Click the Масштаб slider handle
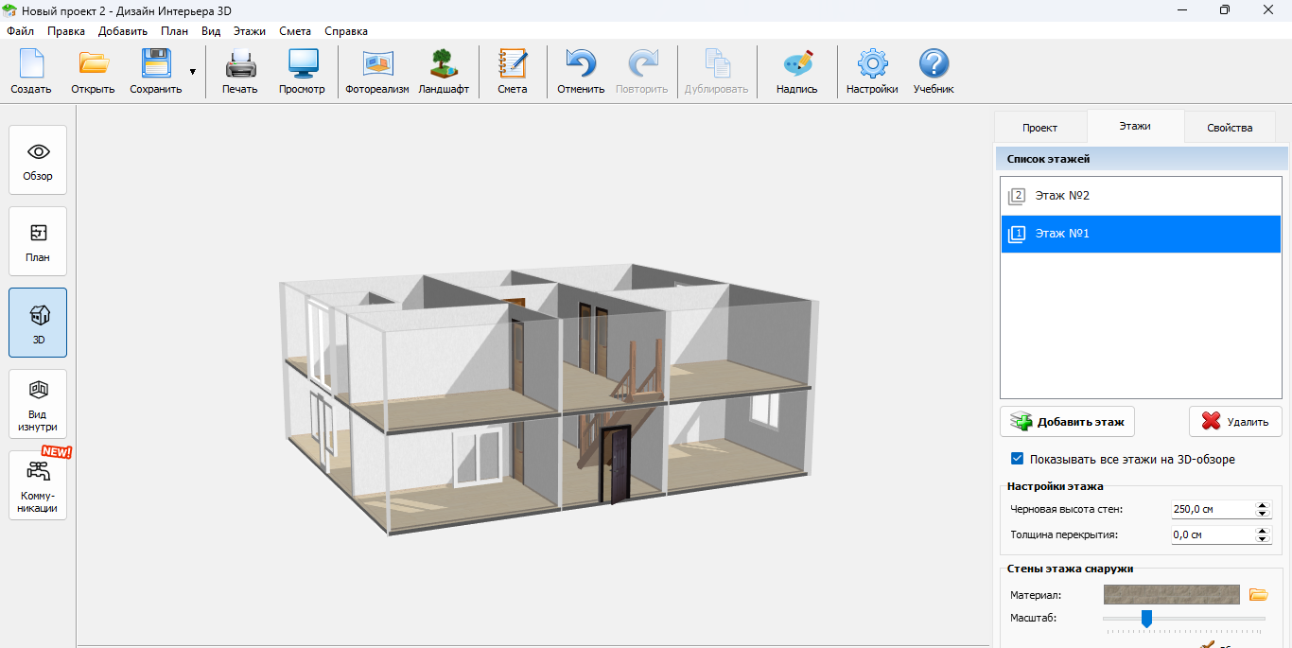Screen dimensions: 1292x648 pyautogui.click(x=1146, y=619)
